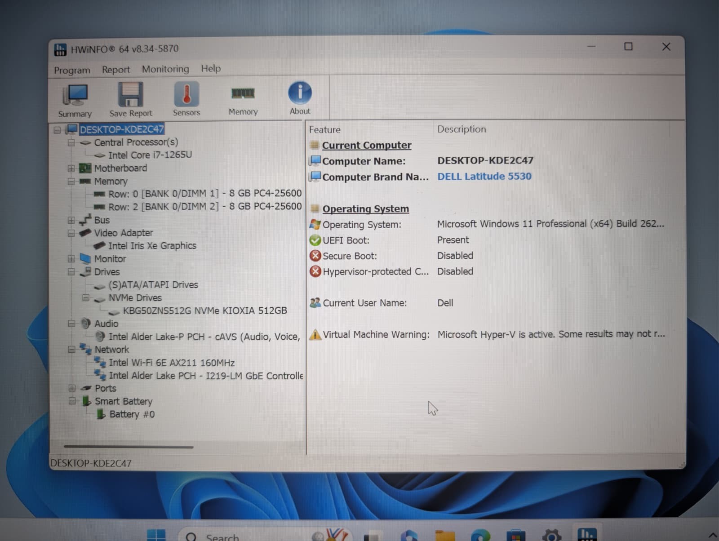
Task: Click the Motherboard icon in tree
Action: pyautogui.click(x=85, y=168)
